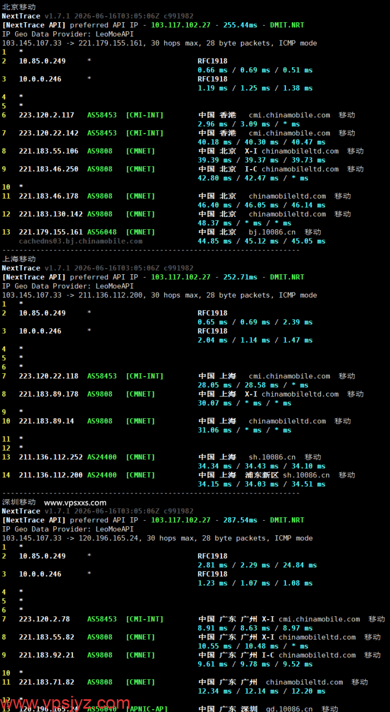The image size is (390, 712).
Task: Select timing 31.06 ms / * ms / * ms
Action: pyautogui.click(x=245, y=430)
